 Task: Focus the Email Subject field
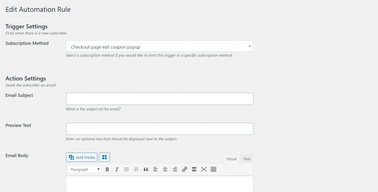click(159, 99)
